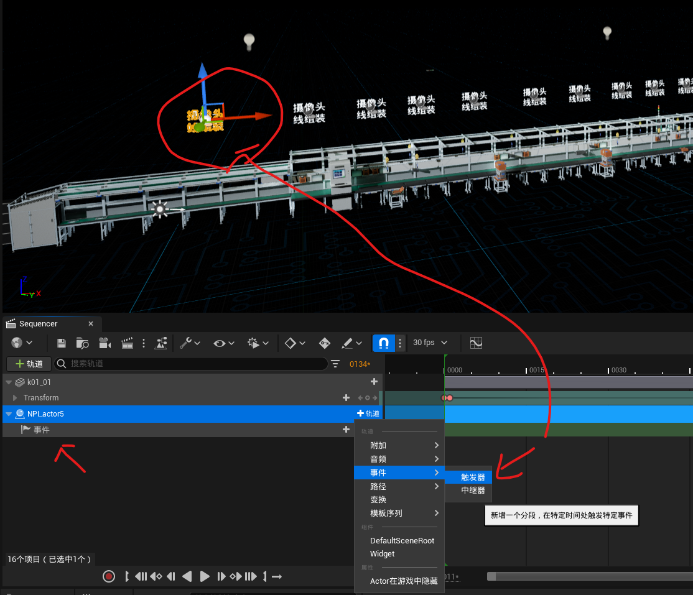Select the 事件 menu entry
This screenshot has height=595, width=693.
click(399, 473)
